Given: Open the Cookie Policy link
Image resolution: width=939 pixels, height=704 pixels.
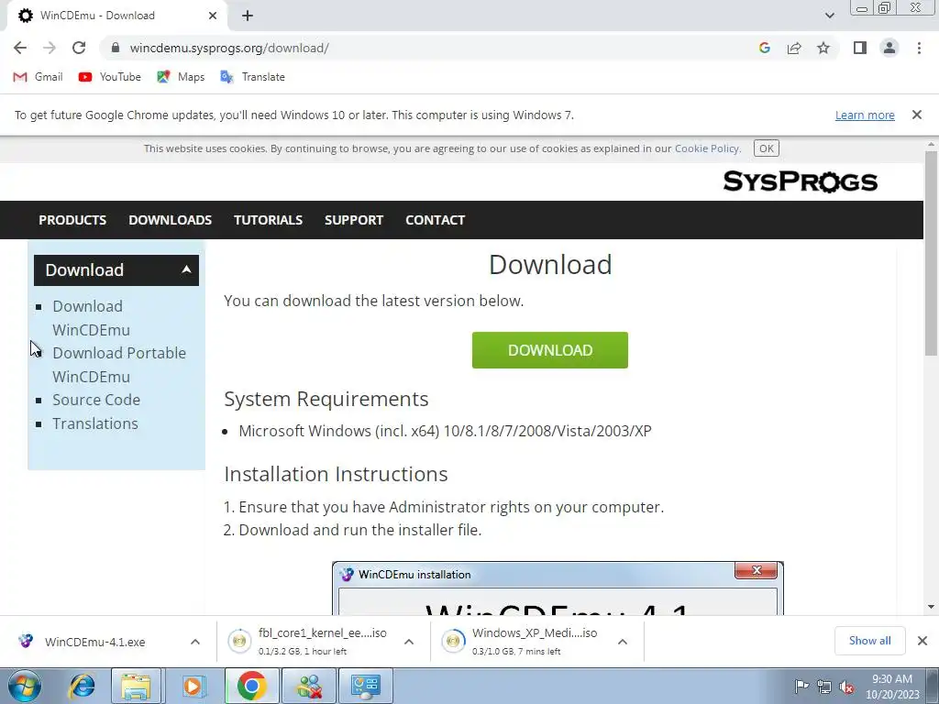Looking at the screenshot, I should (x=707, y=148).
